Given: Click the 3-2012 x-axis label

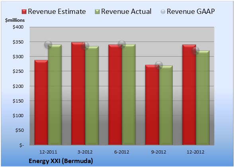Looking at the screenshot, I should tap(85, 152).
